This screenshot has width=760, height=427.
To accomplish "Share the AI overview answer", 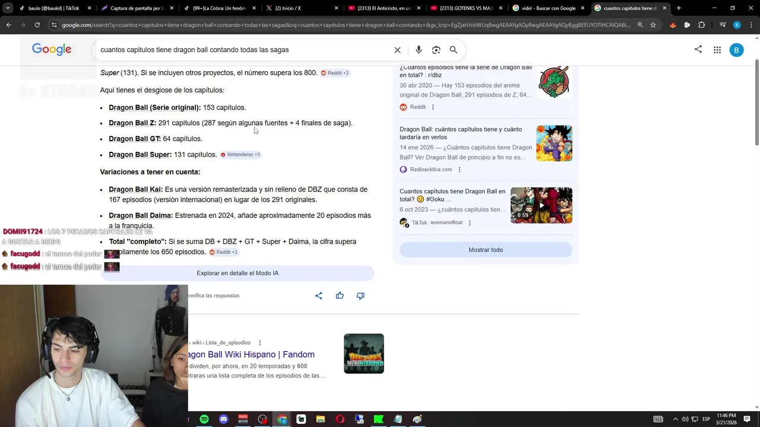I will pos(319,295).
